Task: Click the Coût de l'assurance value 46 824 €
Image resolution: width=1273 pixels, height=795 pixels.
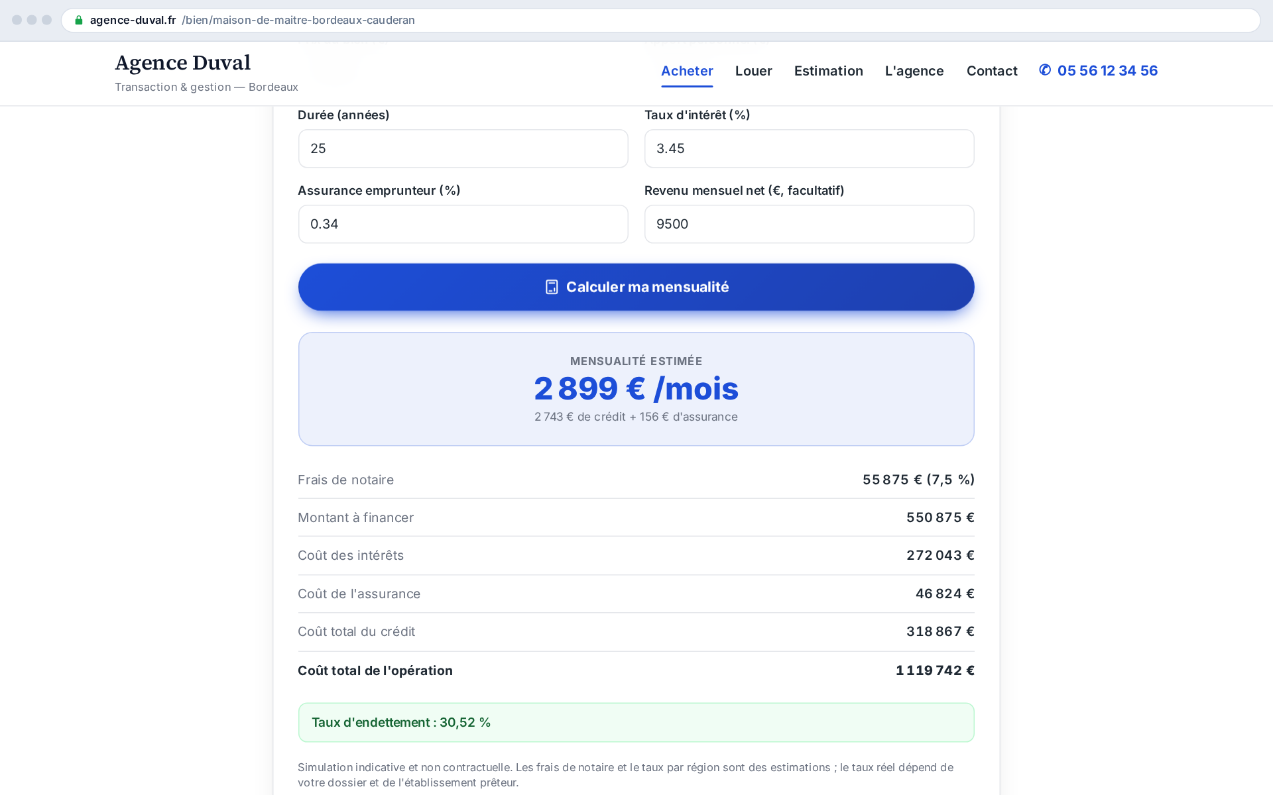Action: [x=945, y=594]
